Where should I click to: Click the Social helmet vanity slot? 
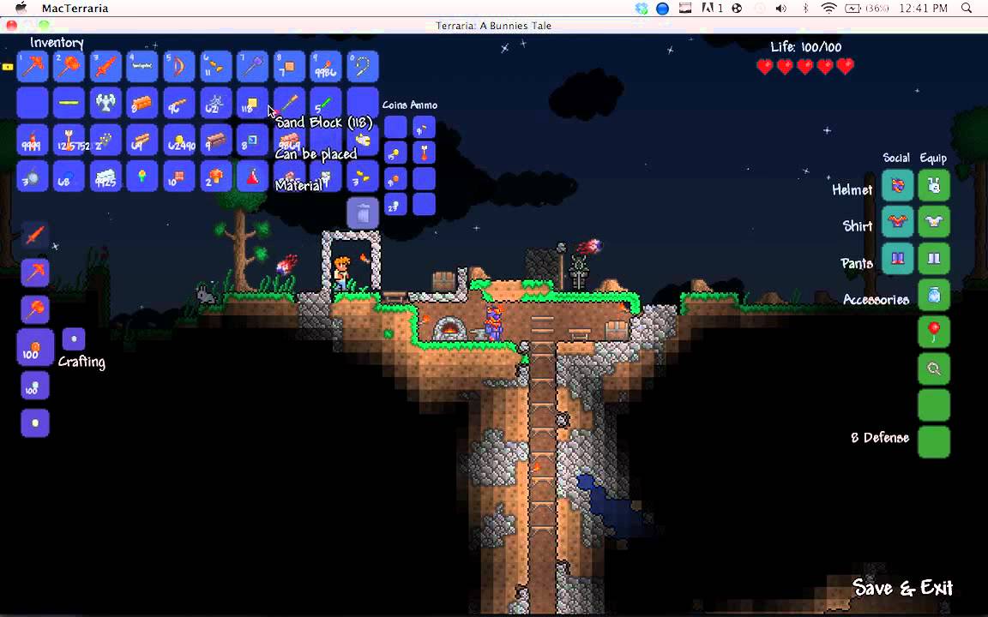point(897,186)
